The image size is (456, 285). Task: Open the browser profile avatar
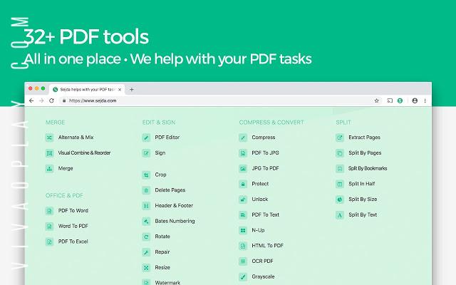tap(415, 100)
